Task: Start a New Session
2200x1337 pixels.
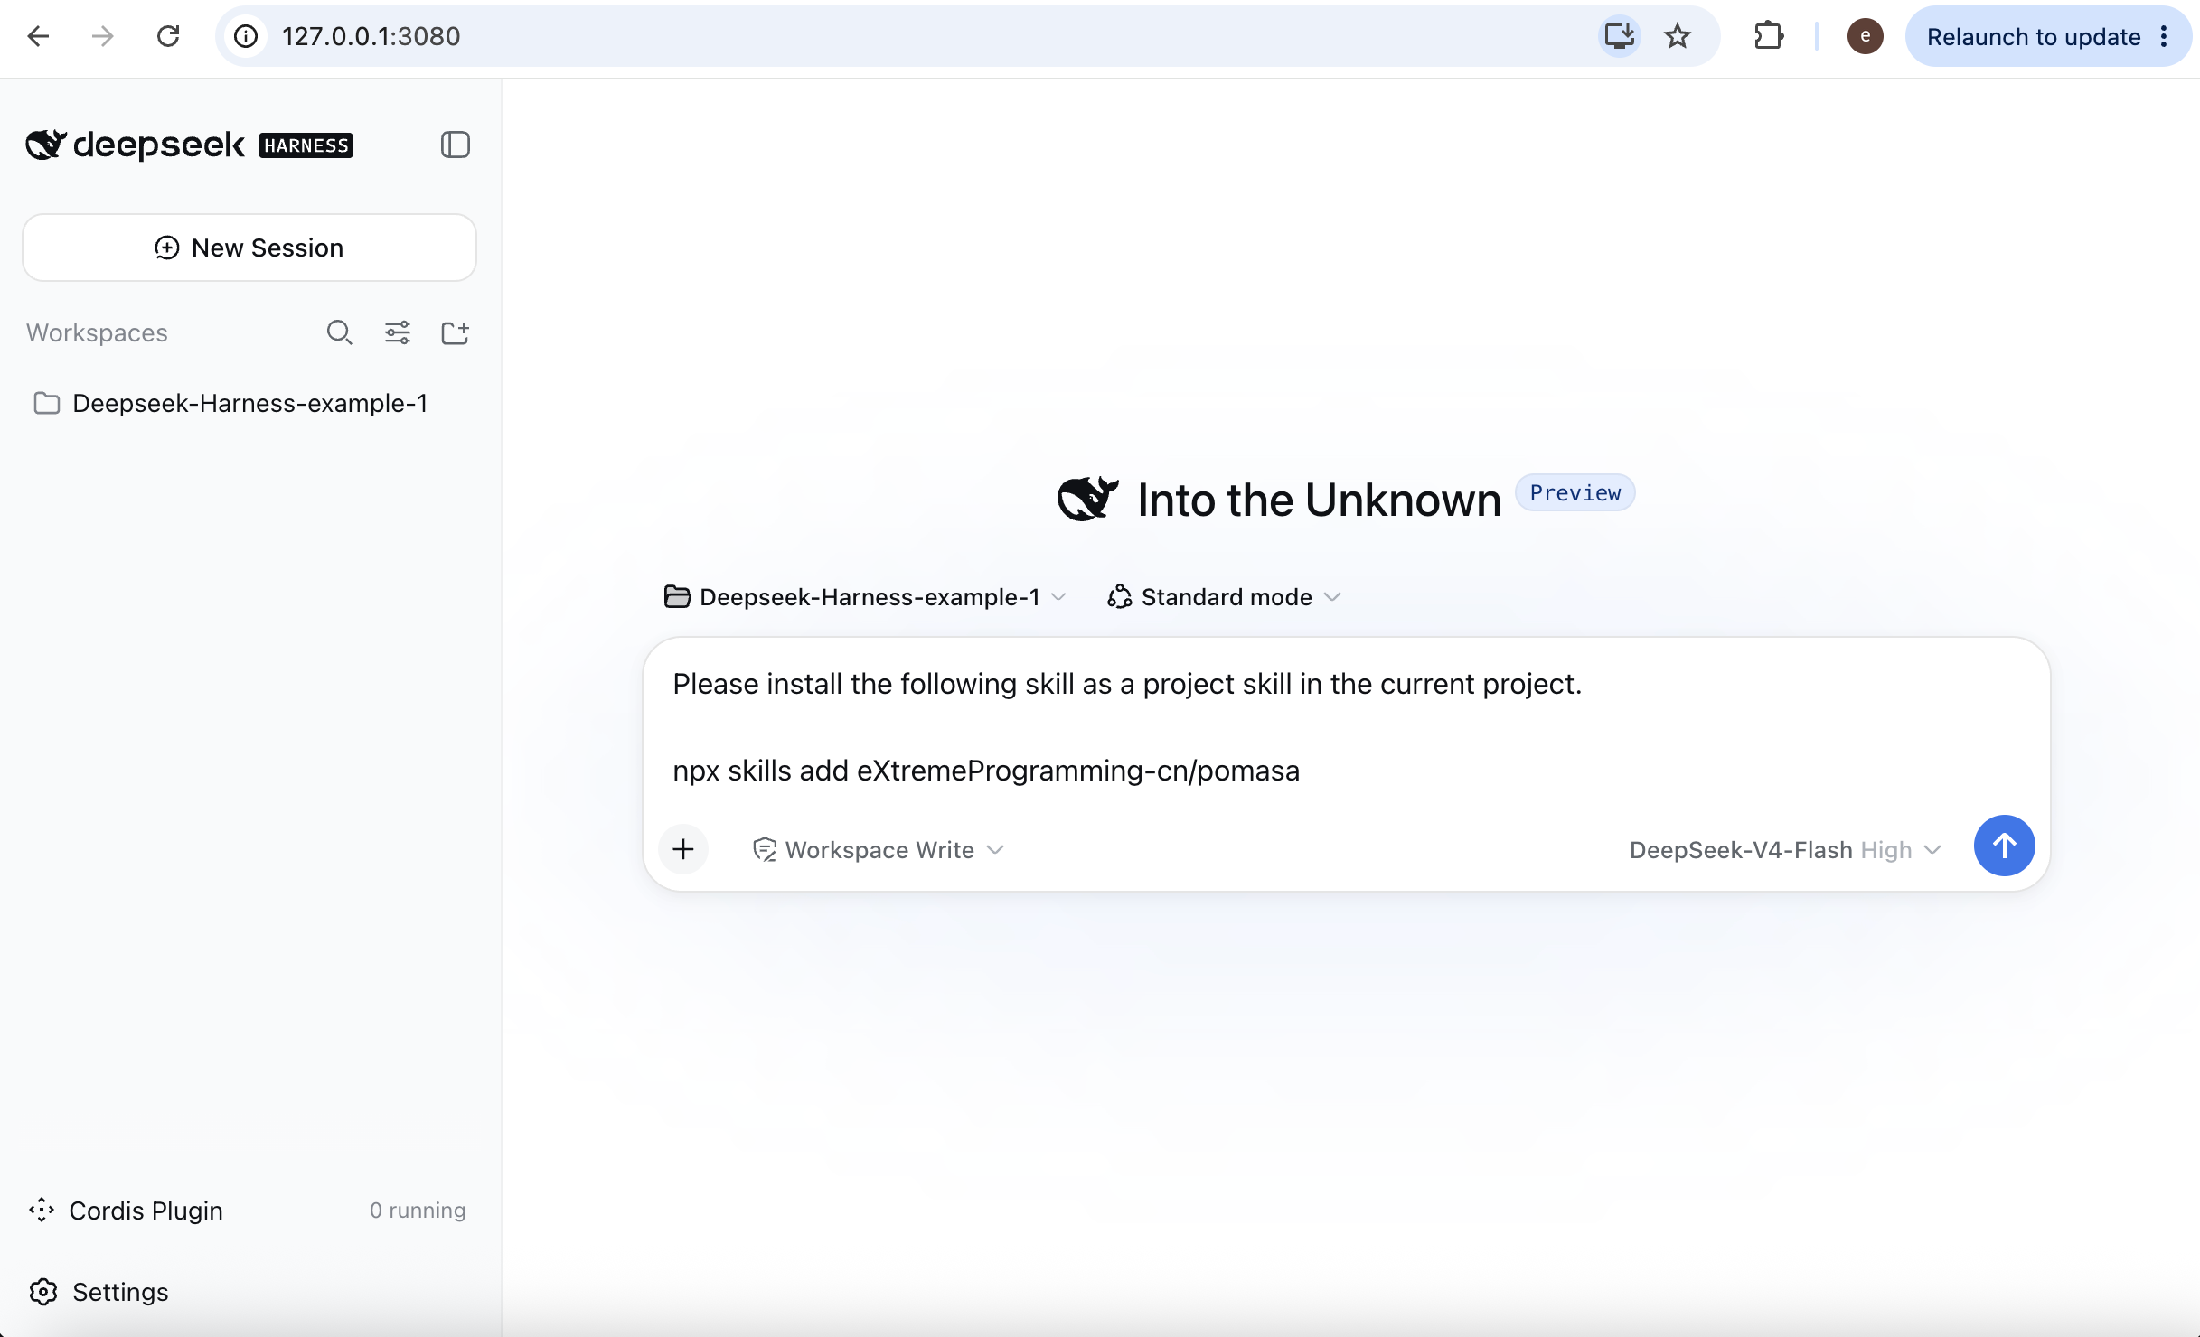Action: click(x=249, y=248)
